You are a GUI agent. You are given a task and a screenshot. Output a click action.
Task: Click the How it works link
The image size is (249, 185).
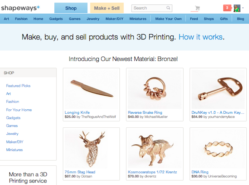click(x=201, y=37)
